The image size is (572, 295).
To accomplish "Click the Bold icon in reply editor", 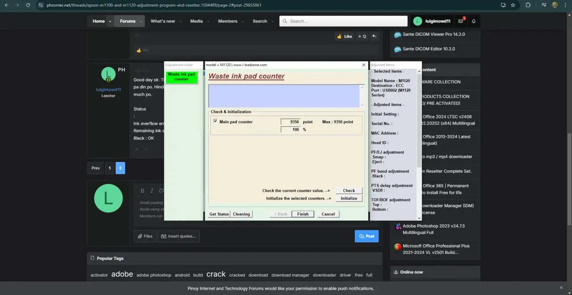I will (x=143, y=191).
